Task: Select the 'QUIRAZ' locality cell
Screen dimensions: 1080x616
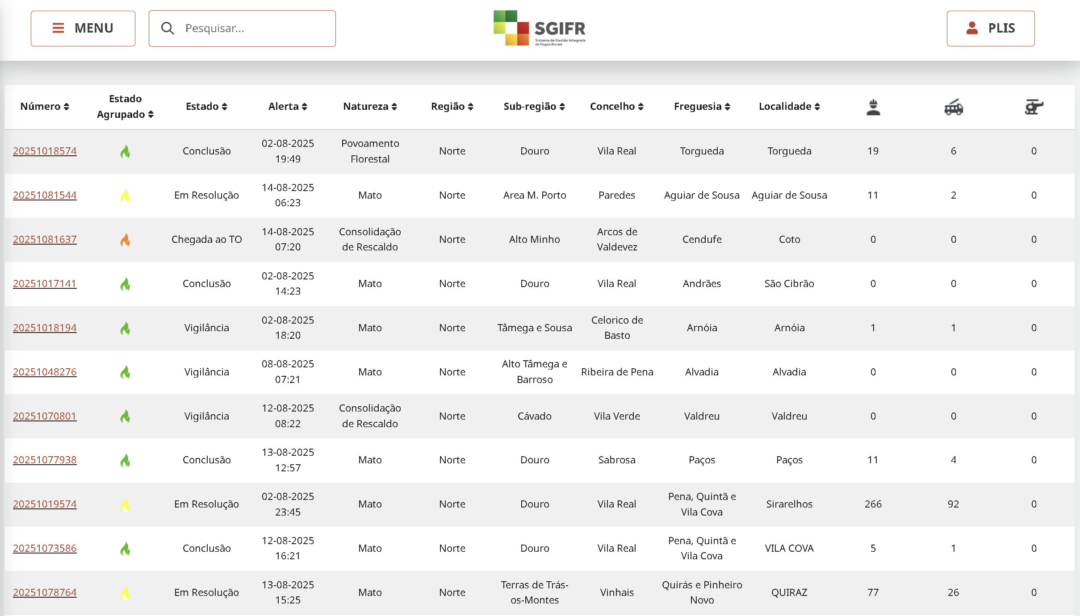Action: click(x=789, y=593)
